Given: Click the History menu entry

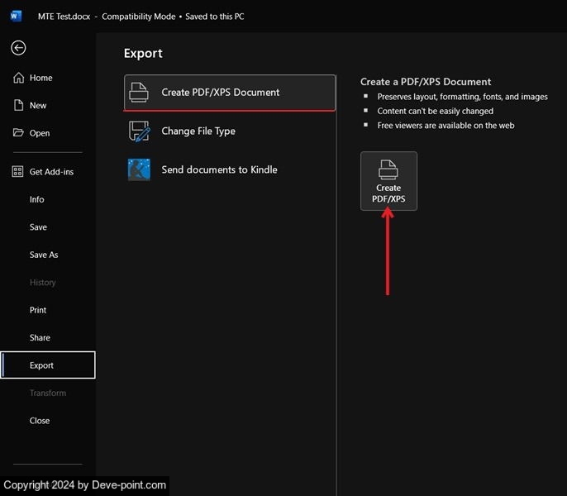Looking at the screenshot, I should coord(43,283).
